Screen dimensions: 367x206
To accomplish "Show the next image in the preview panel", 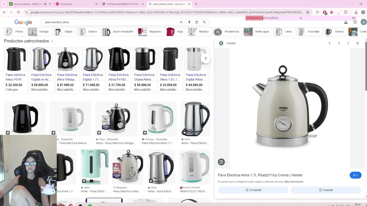I will click(339, 43).
